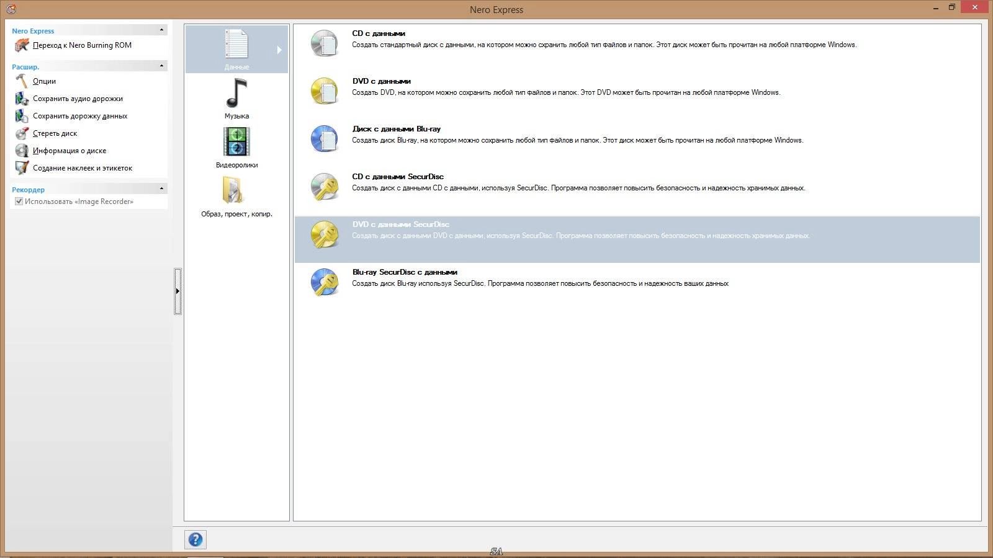Viewport: 993px width, 558px height.
Task: Choose DVD с данными title
Action: (381, 81)
